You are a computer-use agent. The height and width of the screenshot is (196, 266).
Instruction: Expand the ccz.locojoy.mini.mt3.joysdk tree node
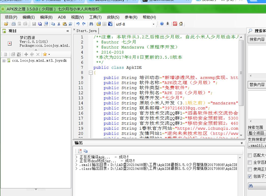[x=4, y=61]
